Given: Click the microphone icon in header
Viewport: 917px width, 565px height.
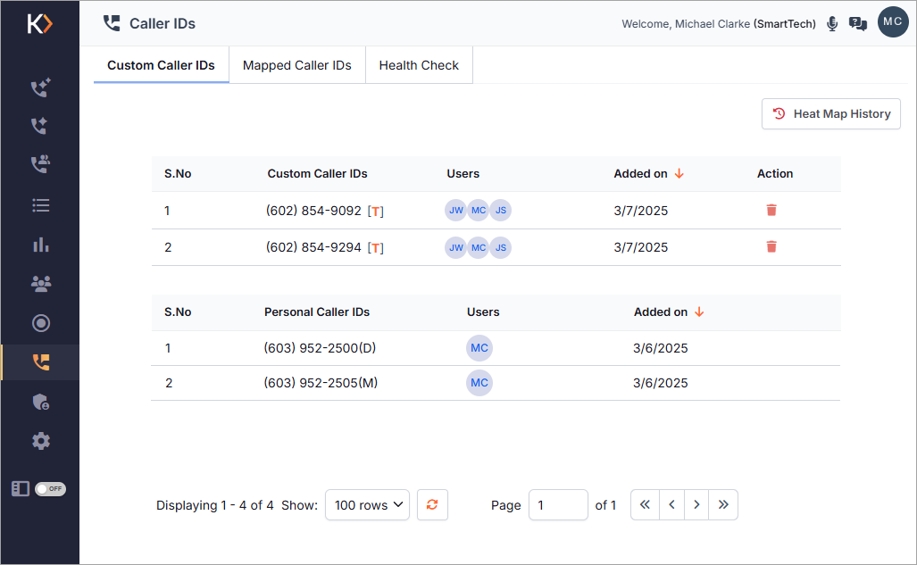Looking at the screenshot, I should coord(832,24).
